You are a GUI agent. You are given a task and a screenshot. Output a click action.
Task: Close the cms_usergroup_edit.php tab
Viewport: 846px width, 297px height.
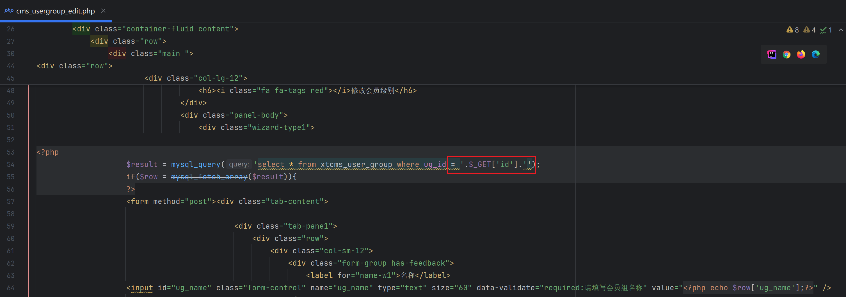pos(103,11)
